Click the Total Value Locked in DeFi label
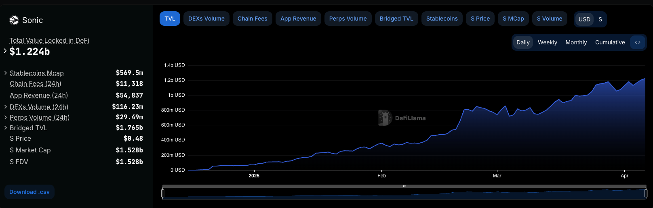Image resolution: width=653 pixels, height=208 pixels. (x=49, y=40)
